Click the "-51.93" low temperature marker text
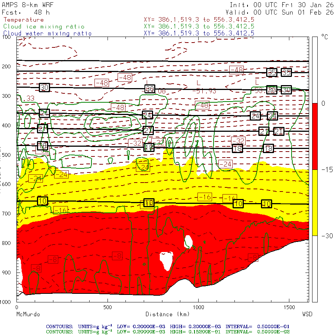Screen dimensions: 336x336 (204, 91)
